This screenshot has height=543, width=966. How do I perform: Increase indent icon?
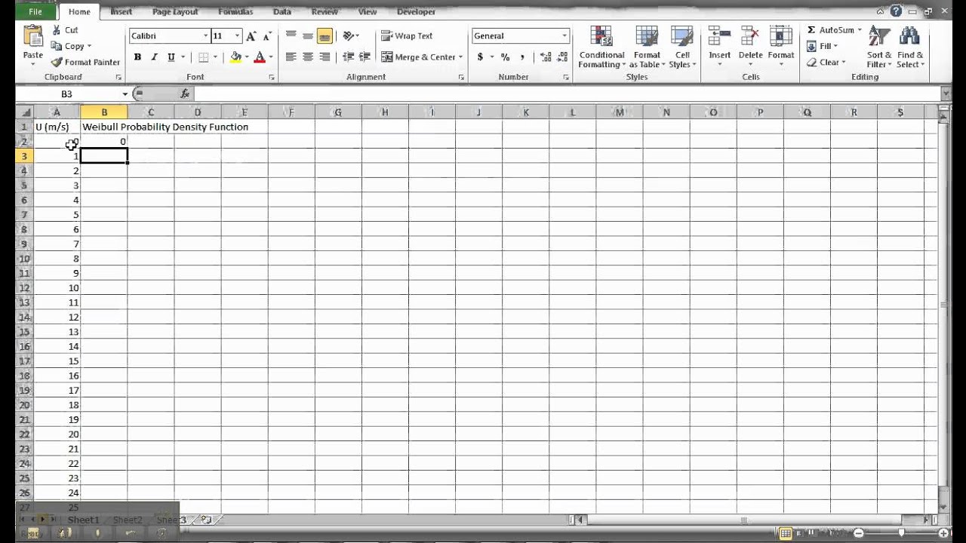[x=365, y=57]
